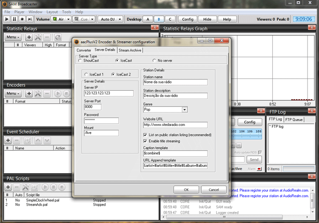
Task: Toggle List on public station listing
Action: click(145, 134)
